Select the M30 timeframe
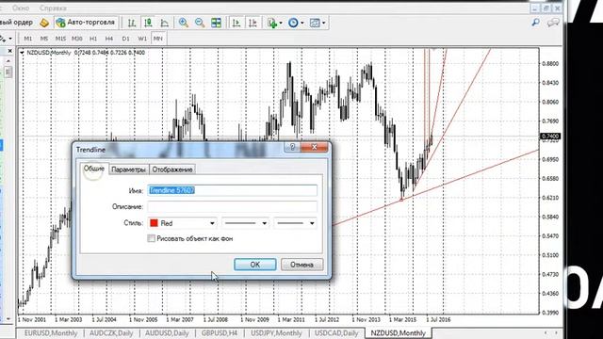Screen dimensions: 603x339 tap(77, 39)
